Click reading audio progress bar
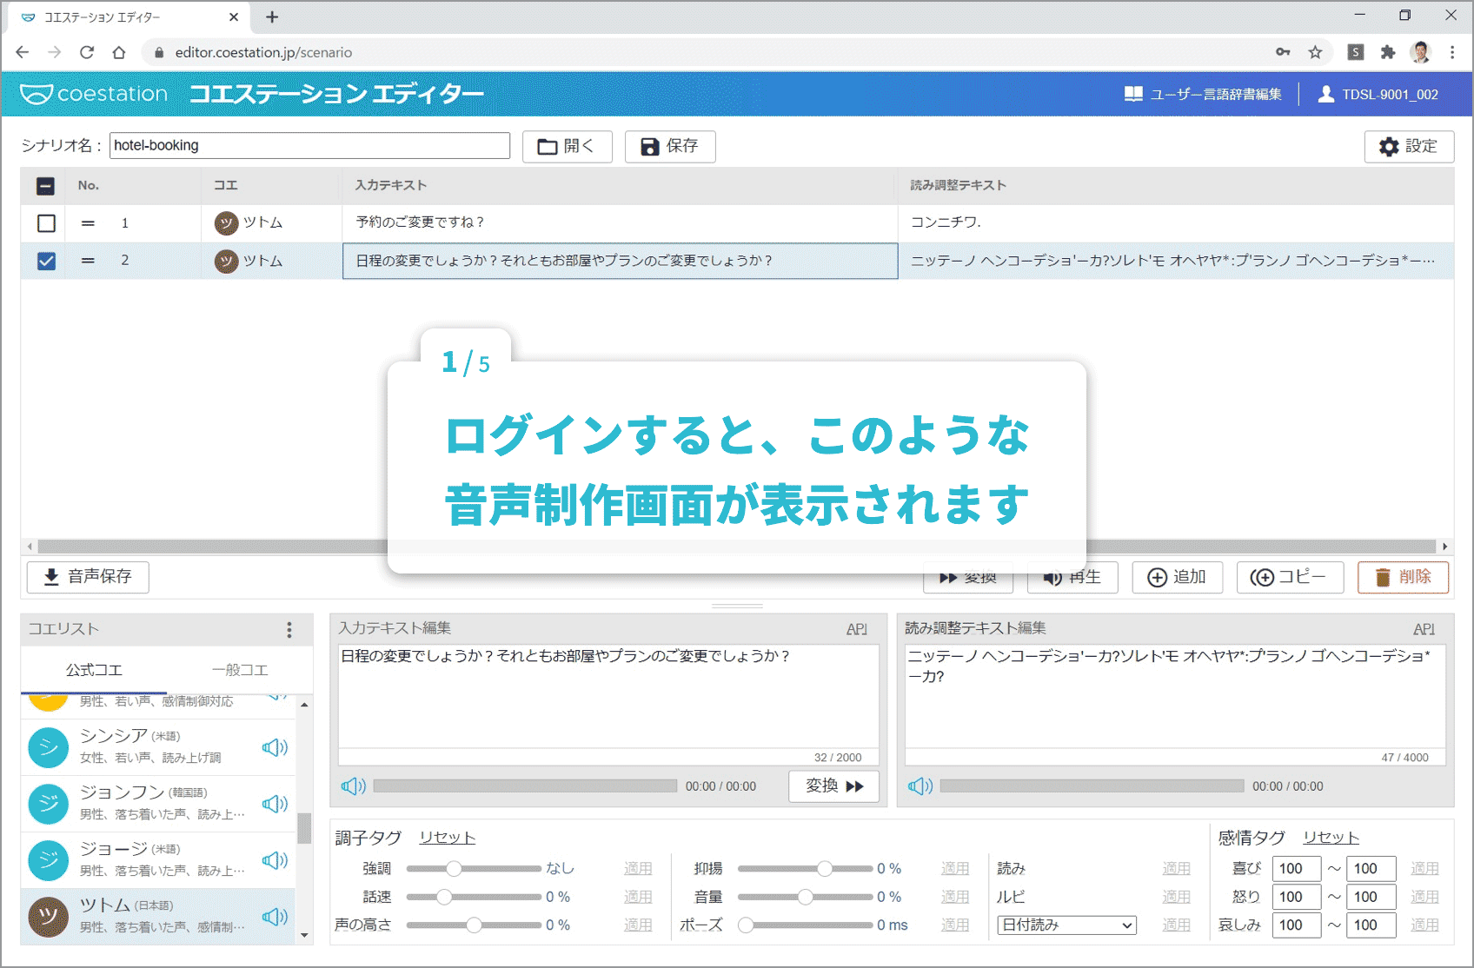 [x=1092, y=786]
